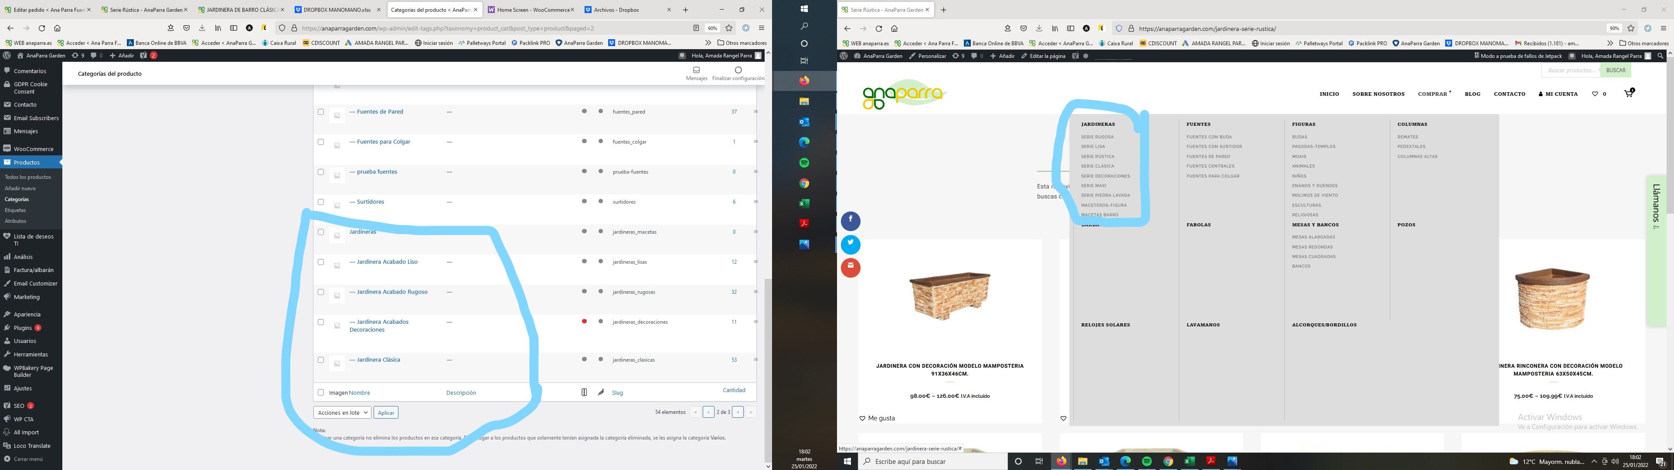Open Firefox icon in vertical Windows taskbar
Screen dimensions: 1674x470
click(804, 81)
